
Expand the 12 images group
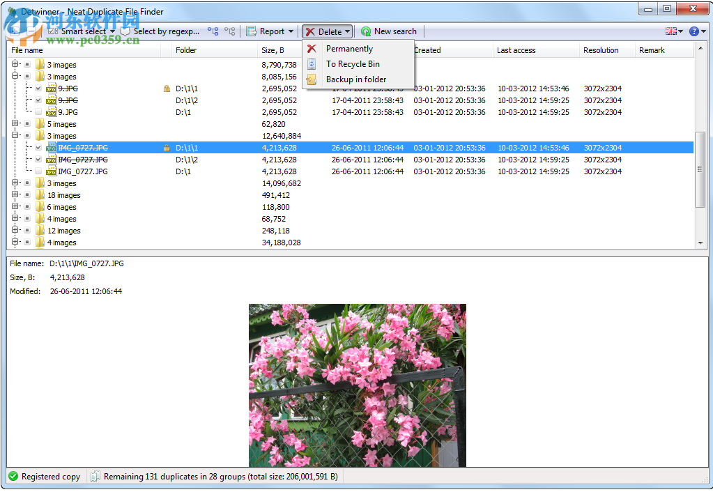click(15, 230)
